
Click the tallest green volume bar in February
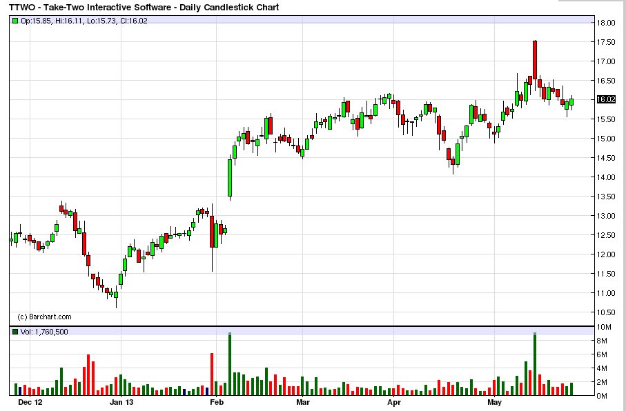point(230,364)
